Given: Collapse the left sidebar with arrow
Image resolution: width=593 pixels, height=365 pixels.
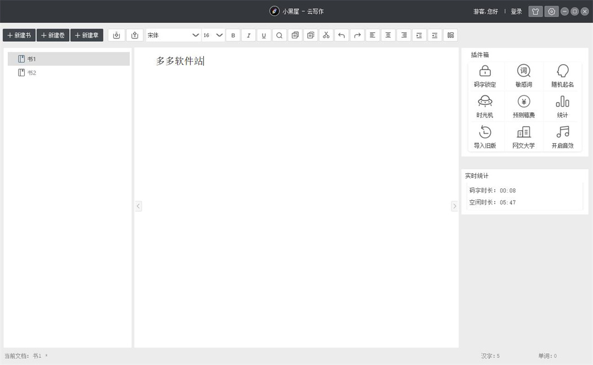Looking at the screenshot, I should 138,206.
